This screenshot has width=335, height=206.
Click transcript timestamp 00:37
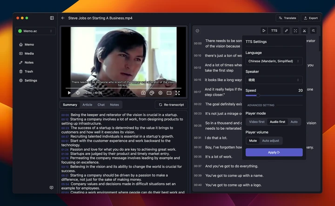pyautogui.click(x=198, y=166)
